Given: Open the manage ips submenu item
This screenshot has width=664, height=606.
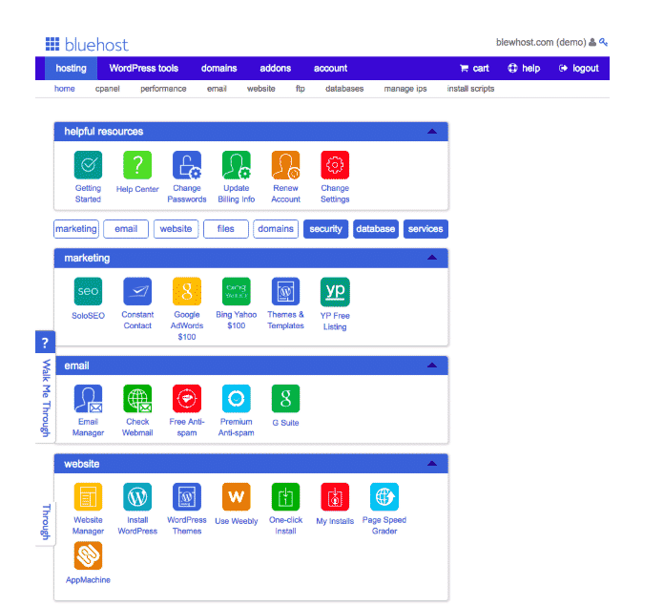Looking at the screenshot, I should [405, 89].
